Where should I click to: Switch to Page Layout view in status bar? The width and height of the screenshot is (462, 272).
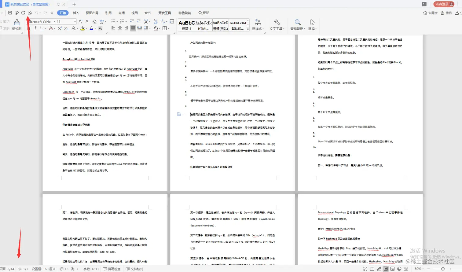click(x=386, y=269)
